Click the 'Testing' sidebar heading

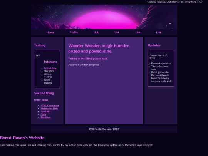coord(40,45)
